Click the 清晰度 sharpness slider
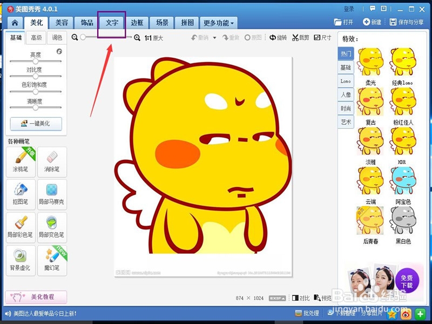Screen dimensions: 432x324 pyautogui.click(x=36, y=107)
